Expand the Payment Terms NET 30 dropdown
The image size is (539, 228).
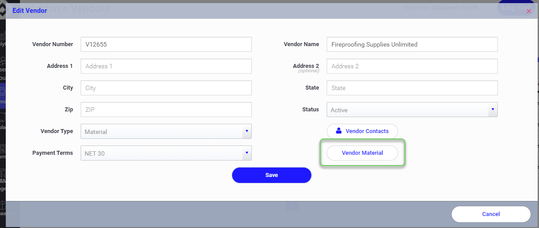click(166, 153)
